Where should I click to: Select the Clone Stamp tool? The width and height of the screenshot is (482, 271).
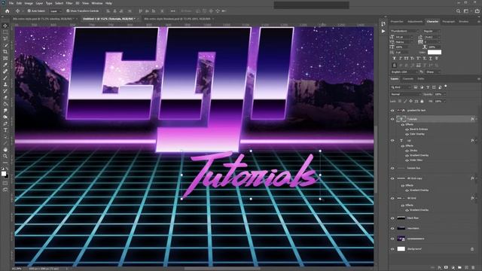click(5, 84)
